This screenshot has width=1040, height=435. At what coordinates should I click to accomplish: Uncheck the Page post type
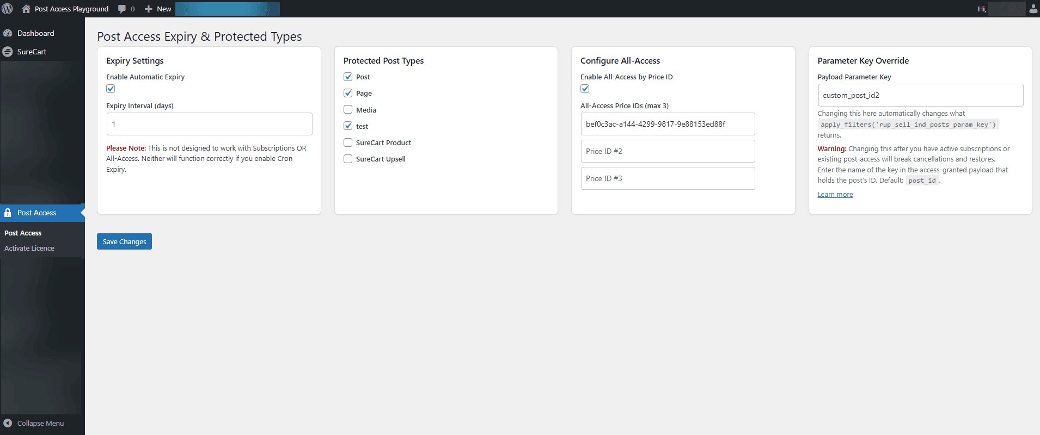[348, 93]
